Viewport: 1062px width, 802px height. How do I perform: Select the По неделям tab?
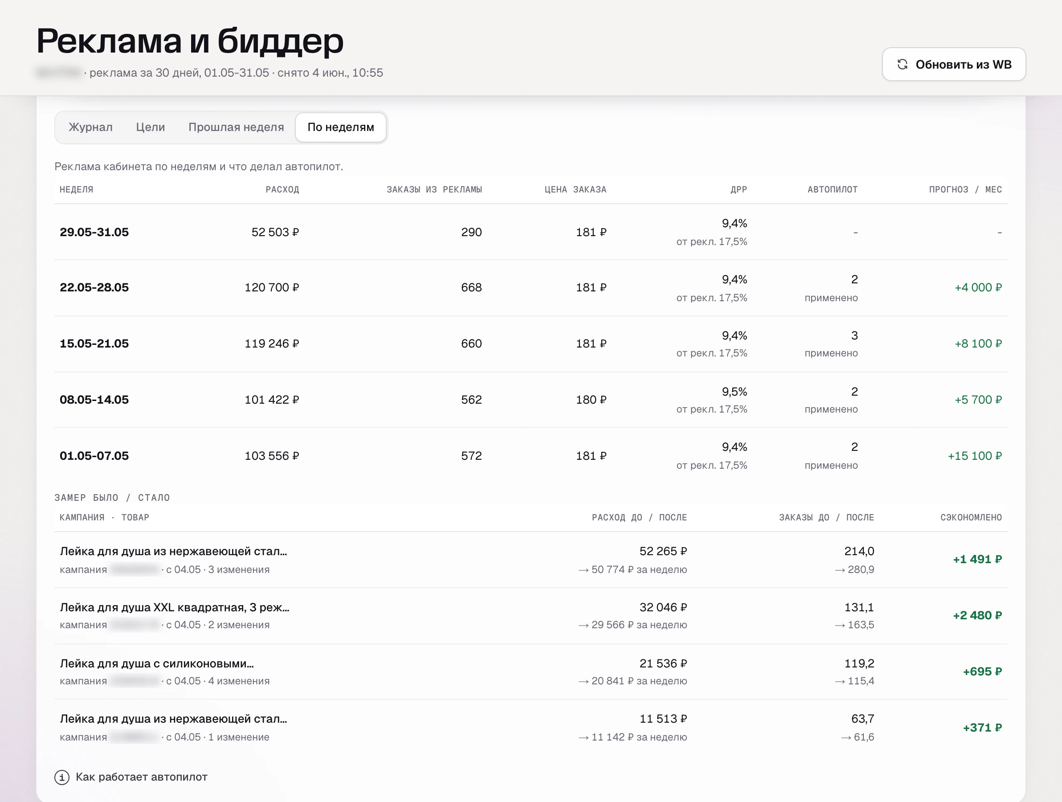pyautogui.click(x=341, y=127)
